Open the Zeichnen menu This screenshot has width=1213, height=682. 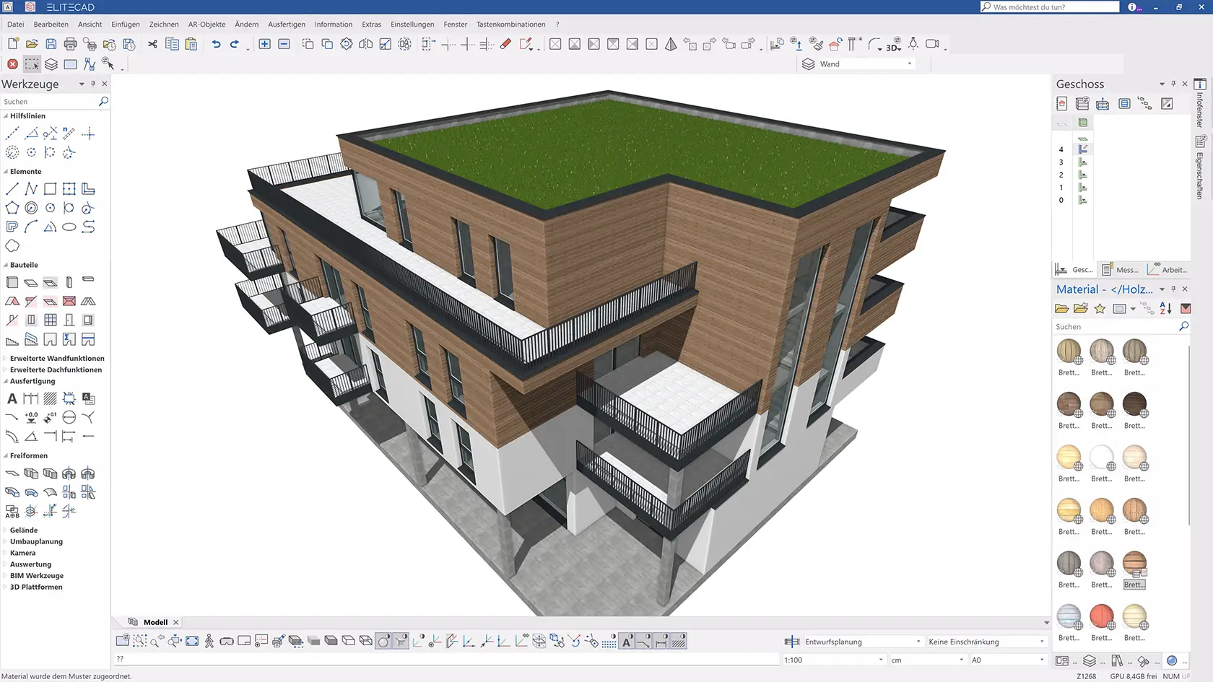164,25
